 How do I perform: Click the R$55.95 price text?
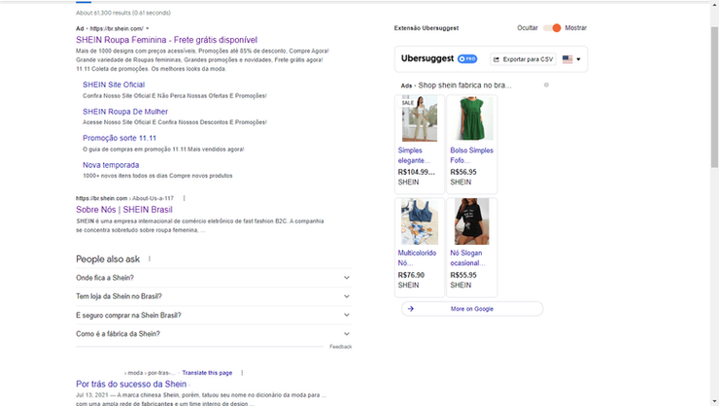click(463, 275)
